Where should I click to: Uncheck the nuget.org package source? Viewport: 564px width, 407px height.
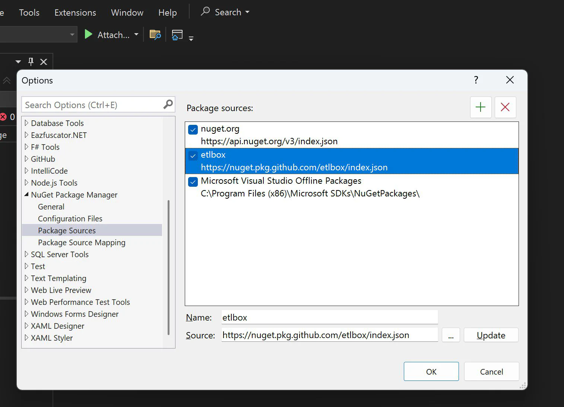(193, 130)
